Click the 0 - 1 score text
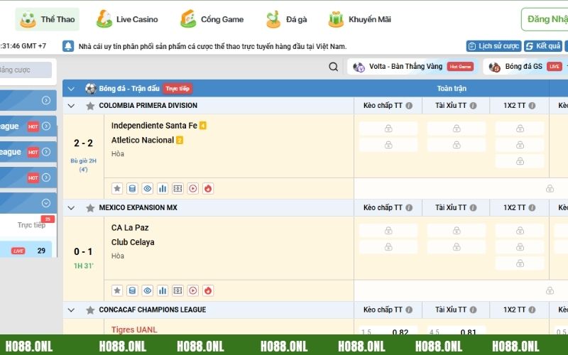 [x=83, y=252]
